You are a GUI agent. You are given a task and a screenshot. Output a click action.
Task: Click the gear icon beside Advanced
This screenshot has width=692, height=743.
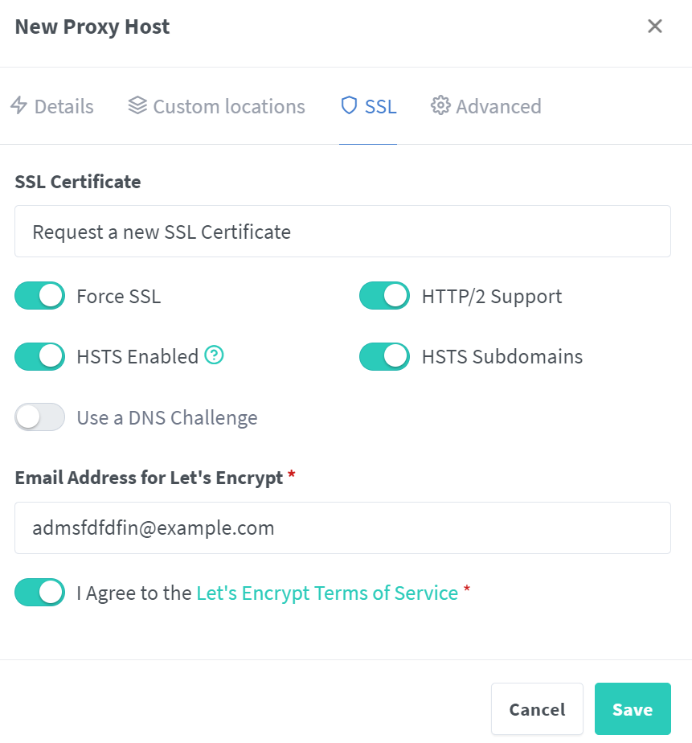point(440,106)
